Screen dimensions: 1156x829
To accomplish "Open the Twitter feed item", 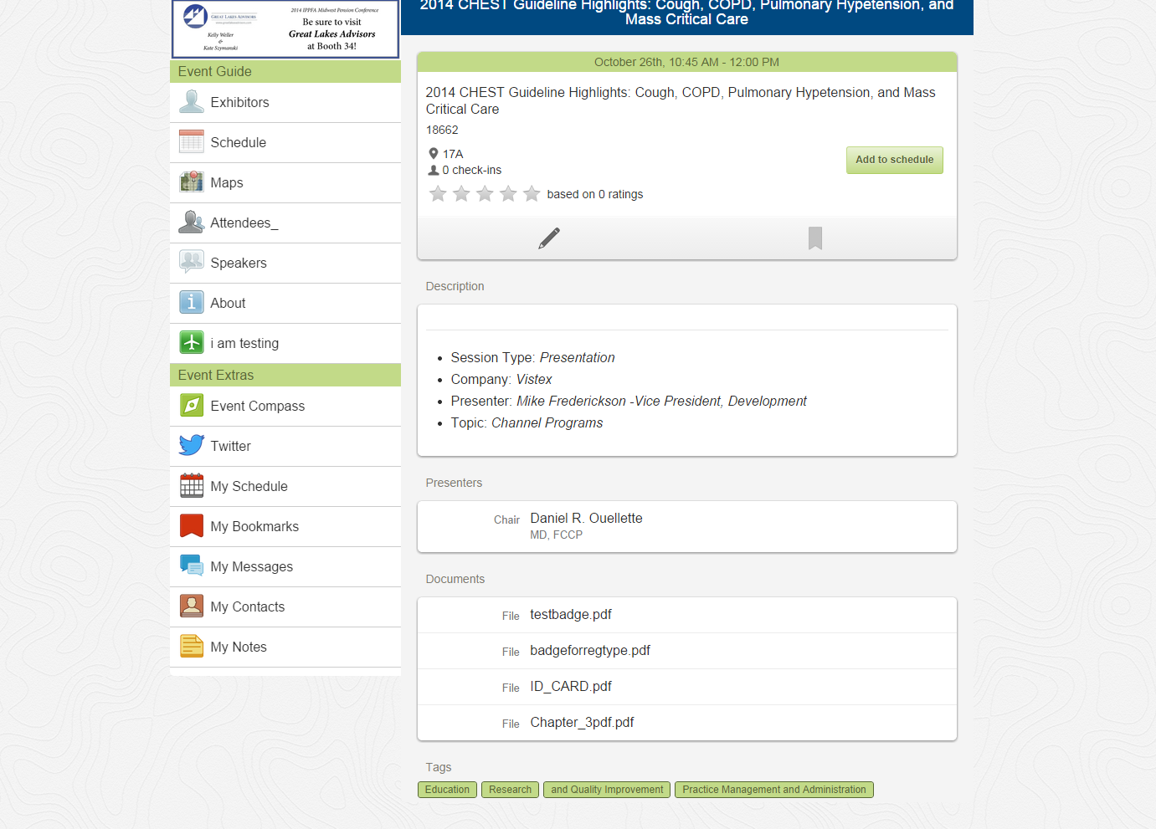I will [285, 447].
